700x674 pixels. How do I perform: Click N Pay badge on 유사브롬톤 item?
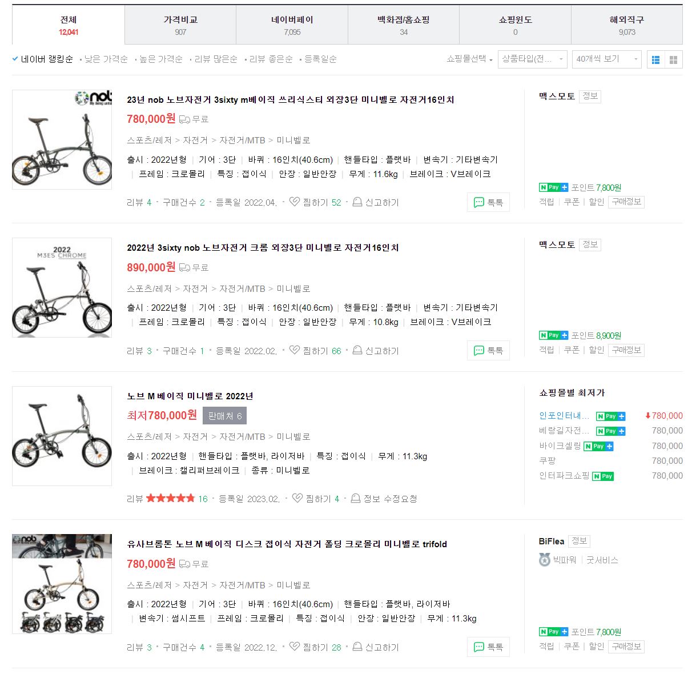click(x=554, y=632)
